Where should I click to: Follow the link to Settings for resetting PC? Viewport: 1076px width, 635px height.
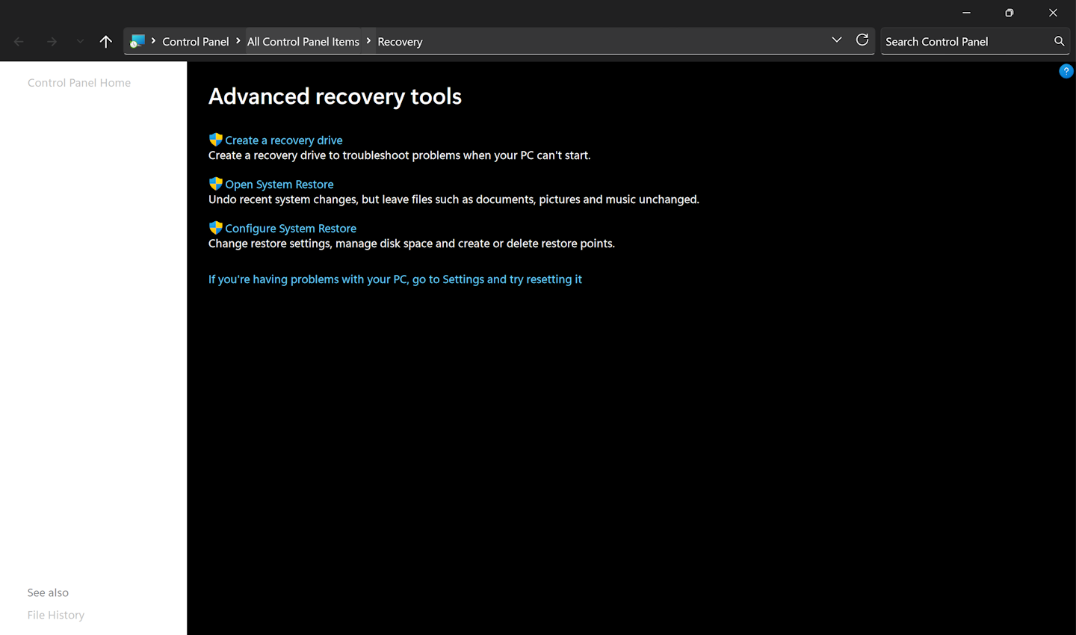click(x=395, y=279)
